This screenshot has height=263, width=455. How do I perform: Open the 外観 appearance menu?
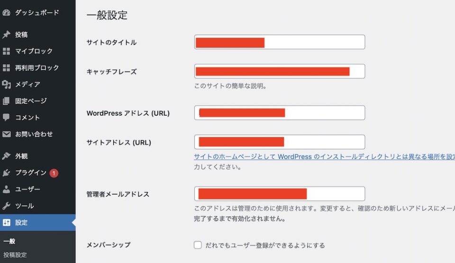[21, 156]
